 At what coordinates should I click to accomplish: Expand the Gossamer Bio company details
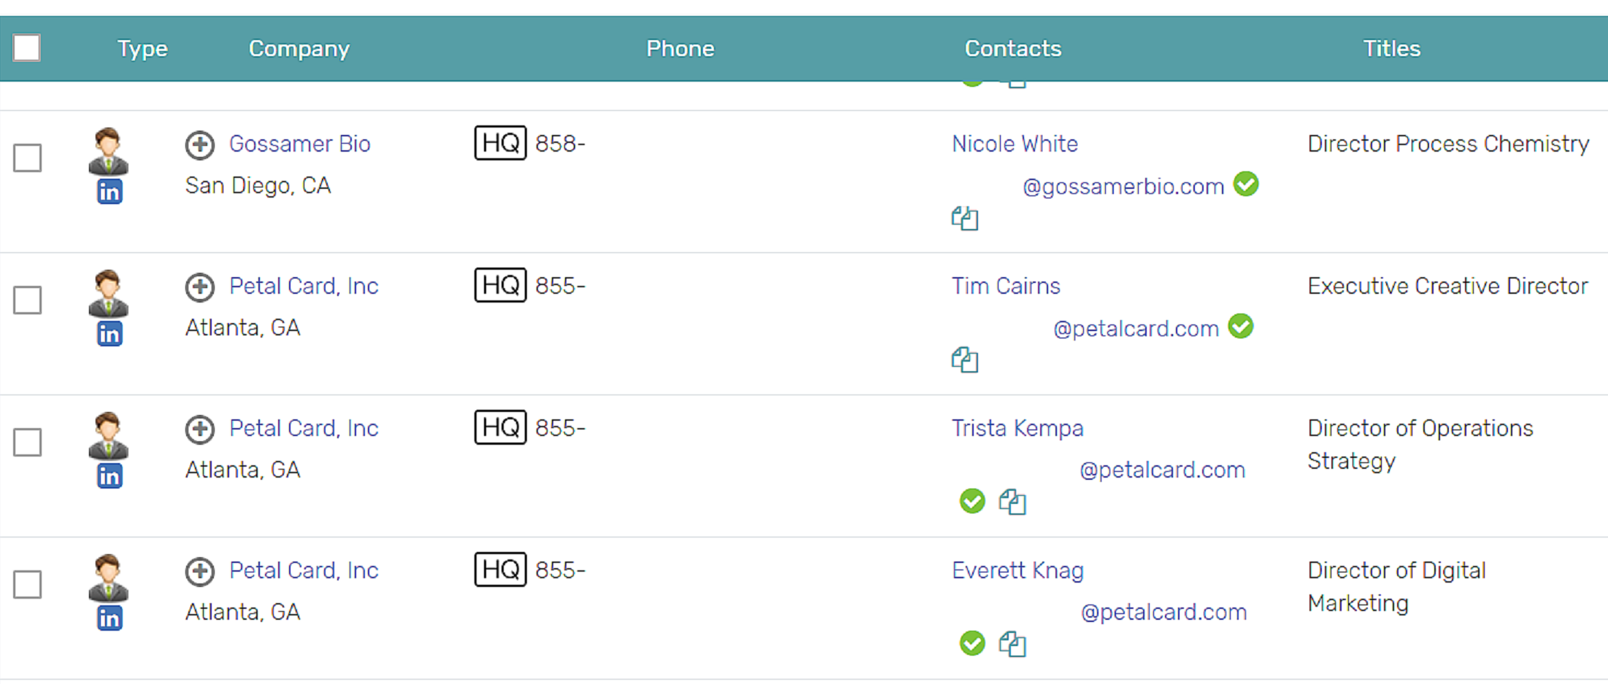pos(200,144)
